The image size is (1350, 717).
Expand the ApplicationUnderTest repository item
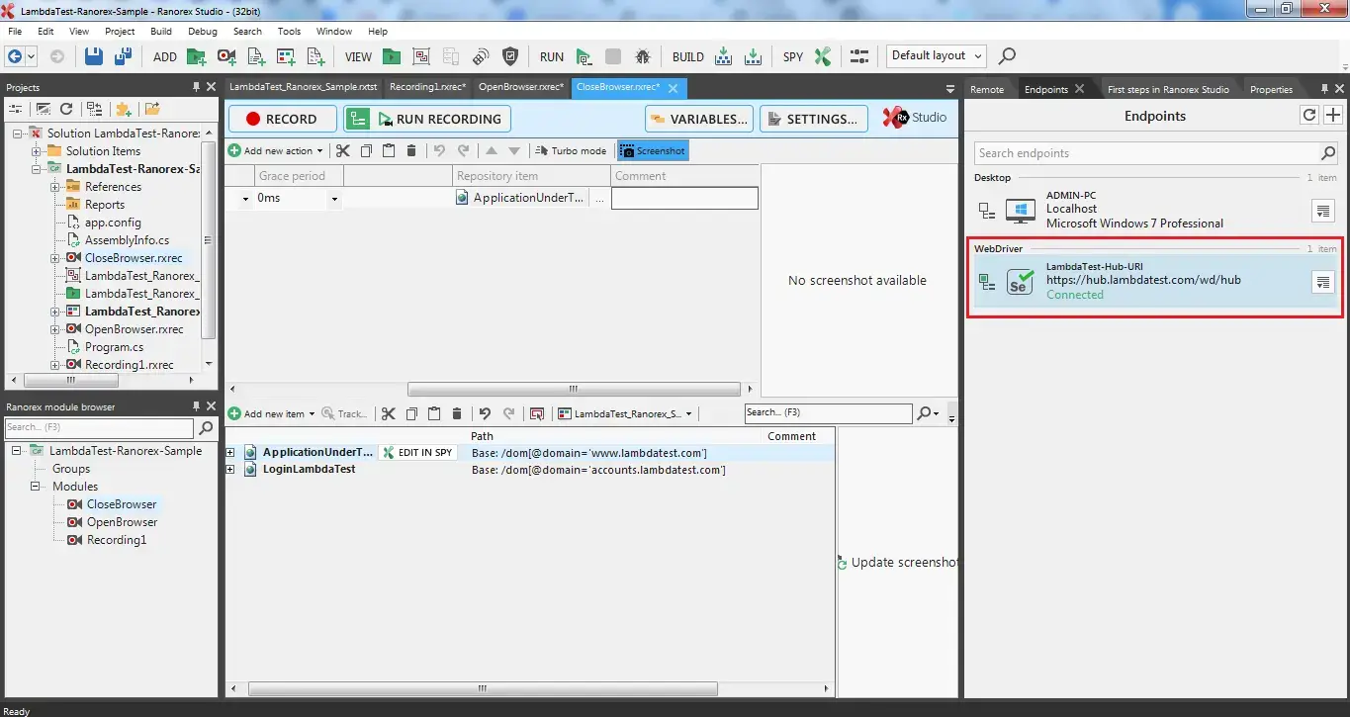point(230,453)
